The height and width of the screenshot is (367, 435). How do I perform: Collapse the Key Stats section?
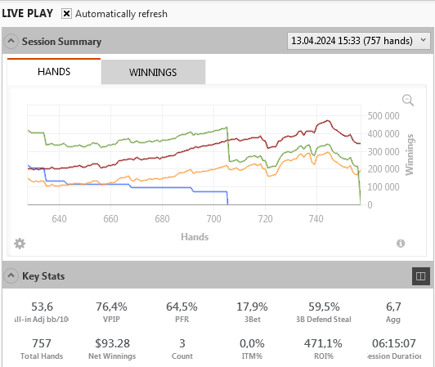[x=11, y=276]
